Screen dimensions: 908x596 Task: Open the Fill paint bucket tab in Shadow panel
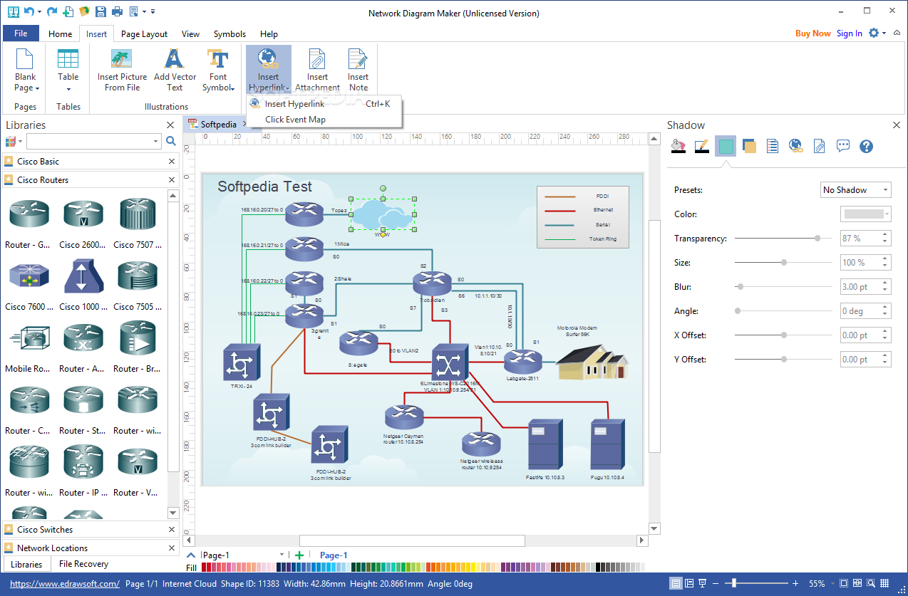pos(679,146)
